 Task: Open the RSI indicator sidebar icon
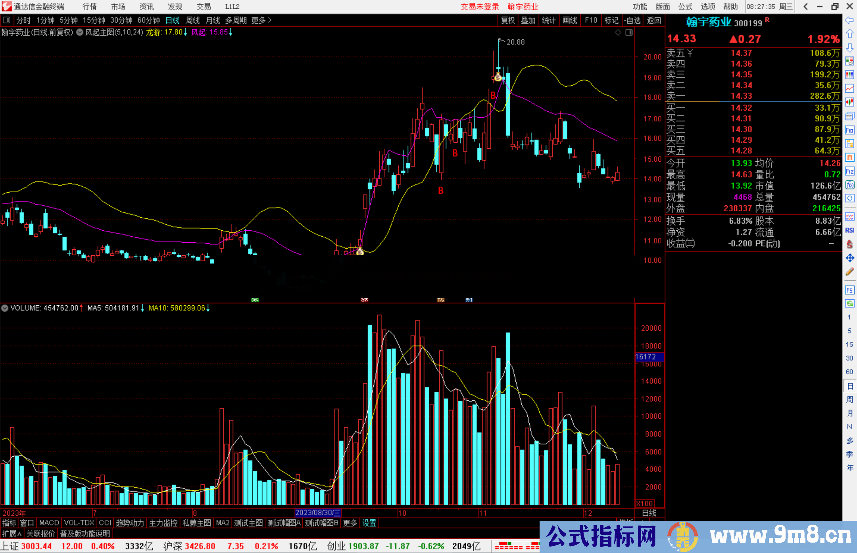coord(849,230)
